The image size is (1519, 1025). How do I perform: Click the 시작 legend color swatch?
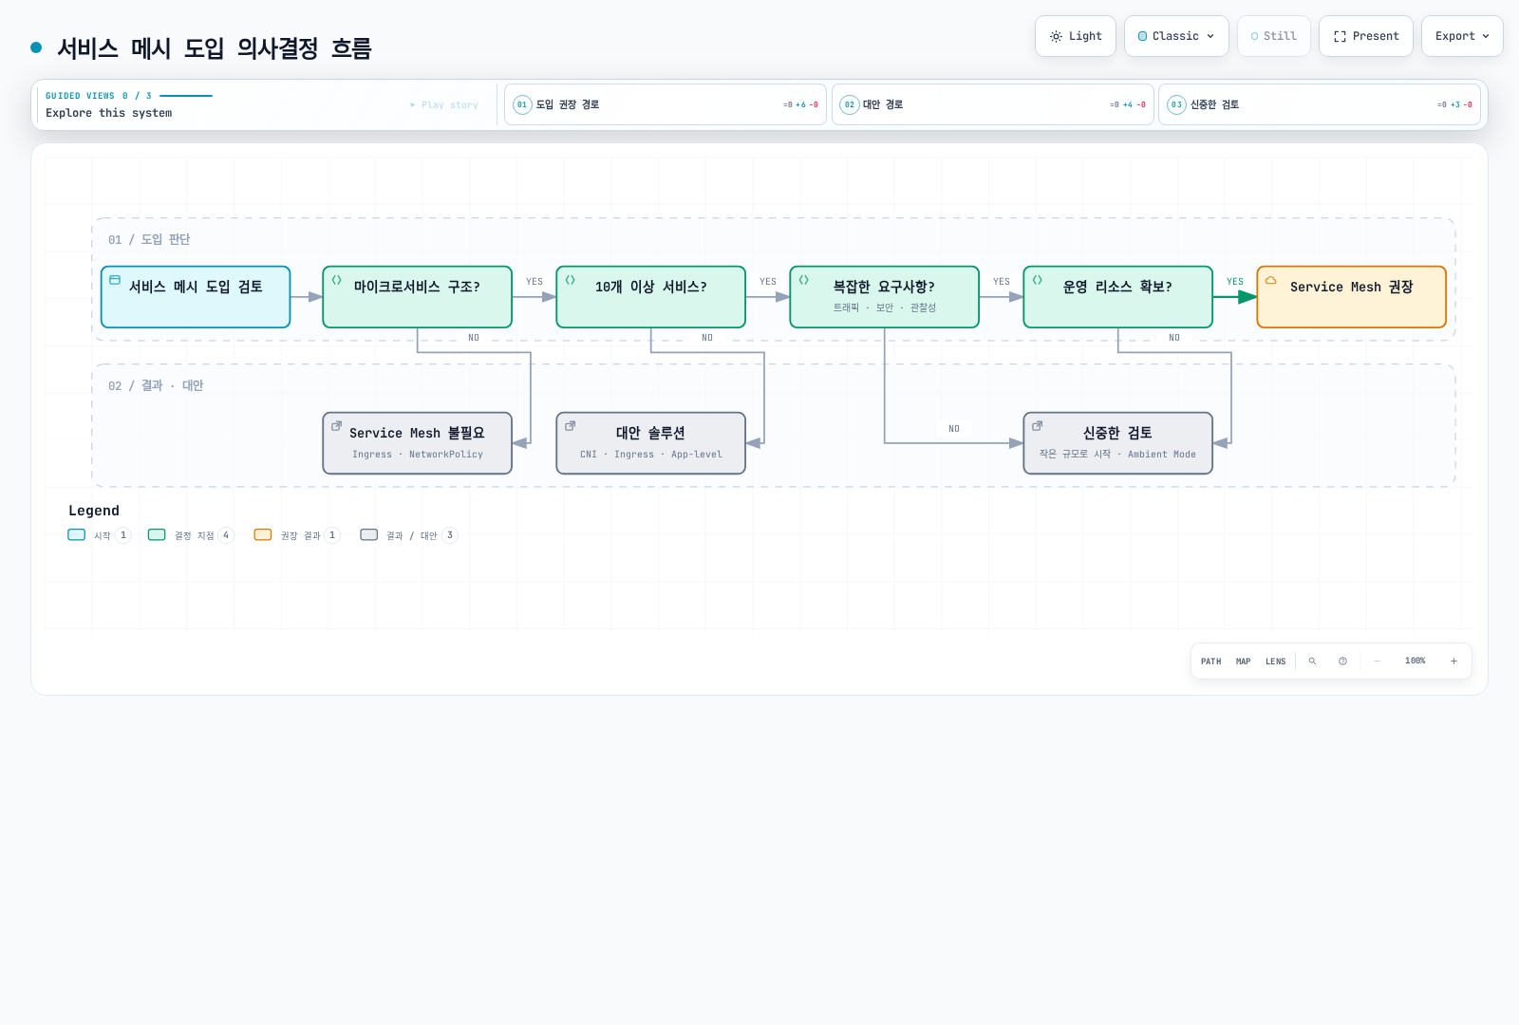tap(77, 535)
